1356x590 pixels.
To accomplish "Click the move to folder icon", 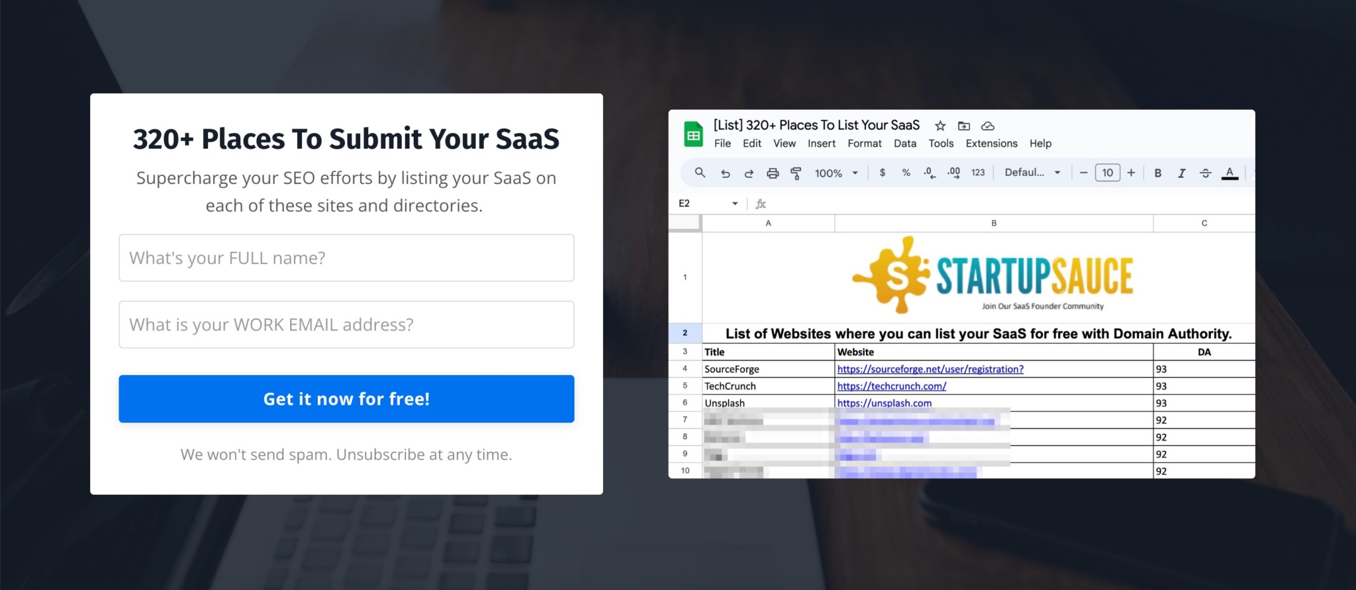I will click(x=964, y=126).
